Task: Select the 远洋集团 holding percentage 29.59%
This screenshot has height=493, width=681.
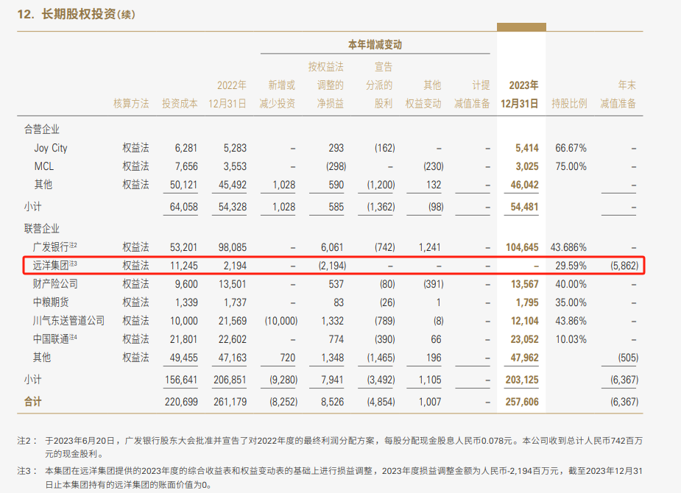Action: tap(571, 265)
